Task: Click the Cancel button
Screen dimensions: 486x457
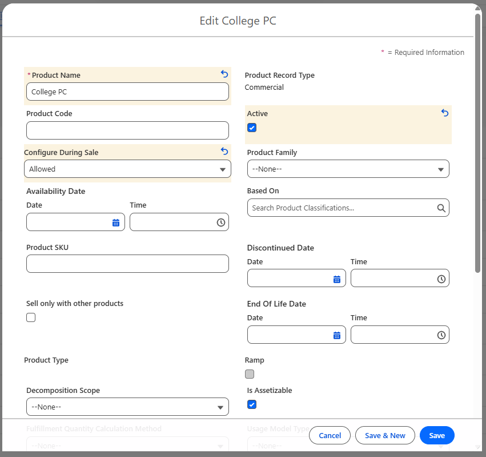Action: pyautogui.click(x=330, y=435)
